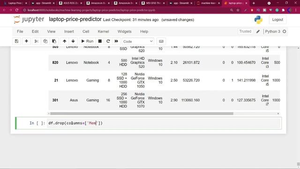Open the Kernel menu
Screen dimensions: 300x169
tap(103, 31)
